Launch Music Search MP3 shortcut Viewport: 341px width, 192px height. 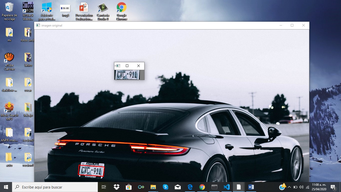(9, 111)
